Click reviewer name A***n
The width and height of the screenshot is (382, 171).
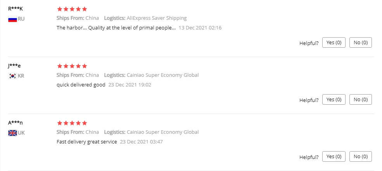pos(16,123)
